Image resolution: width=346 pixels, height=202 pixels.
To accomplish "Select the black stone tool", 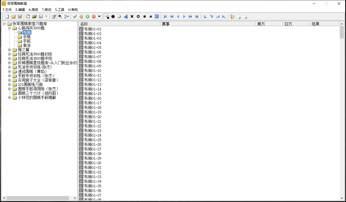I will tap(113, 17).
